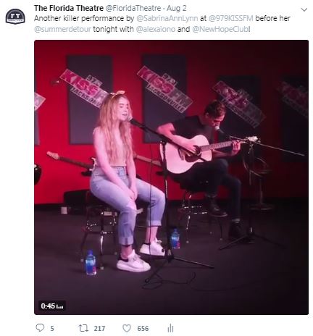
Task: Retweet the post using the retweet icon
Action: (83, 328)
